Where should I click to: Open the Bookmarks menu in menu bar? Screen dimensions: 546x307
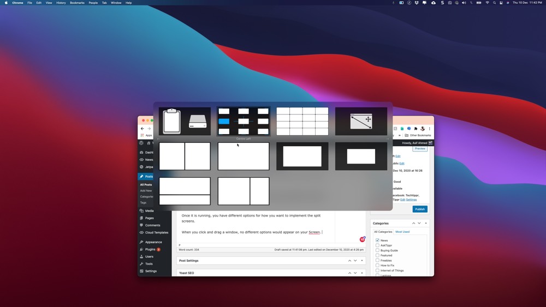[x=77, y=3]
